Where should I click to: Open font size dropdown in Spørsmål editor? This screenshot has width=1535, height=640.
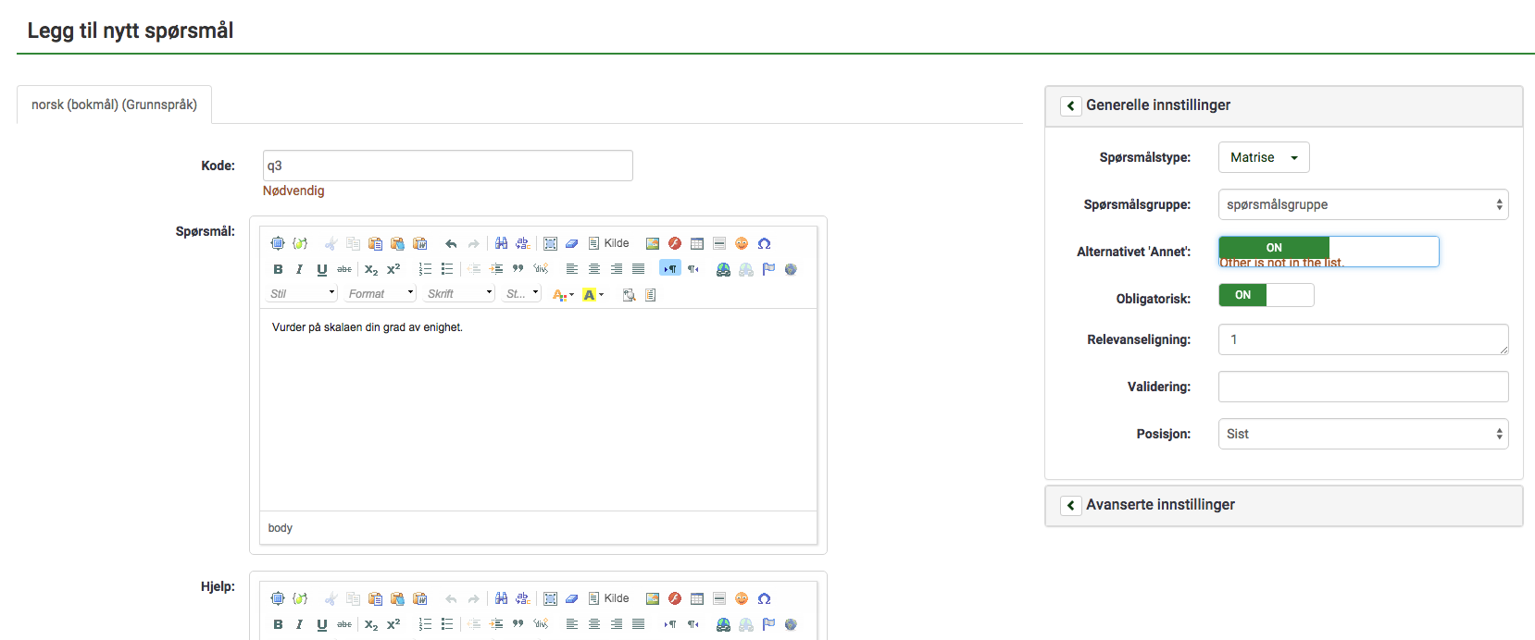tap(522, 293)
